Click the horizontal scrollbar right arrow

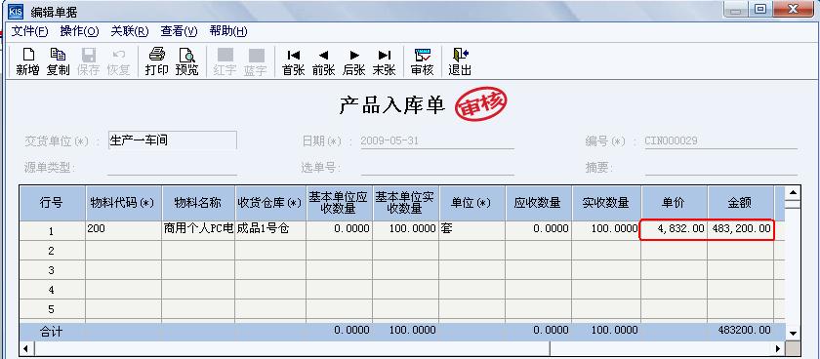tap(779, 348)
